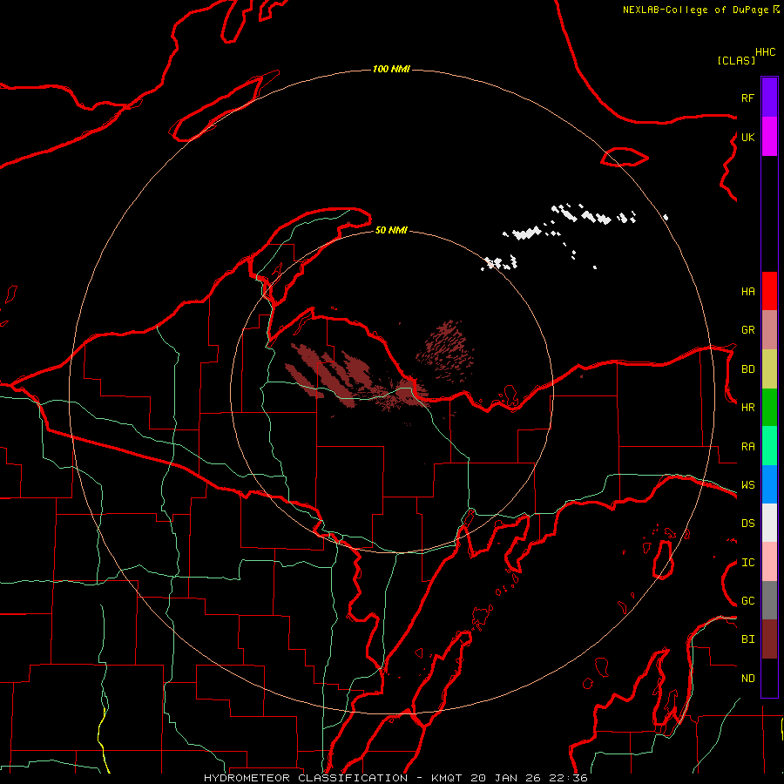Click the RF purple legend swatch

pyautogui.click(x=769, y=98)
